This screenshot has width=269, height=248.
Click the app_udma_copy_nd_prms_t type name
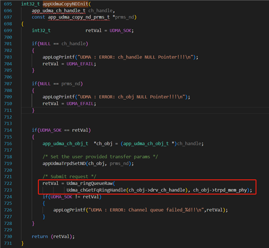78,17
